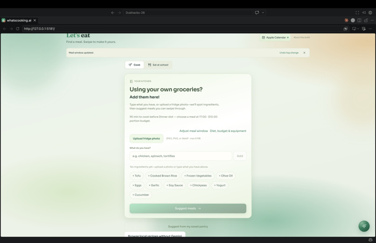
Task: Open the ChatGPT icon in tab bar
Action: 353,20
